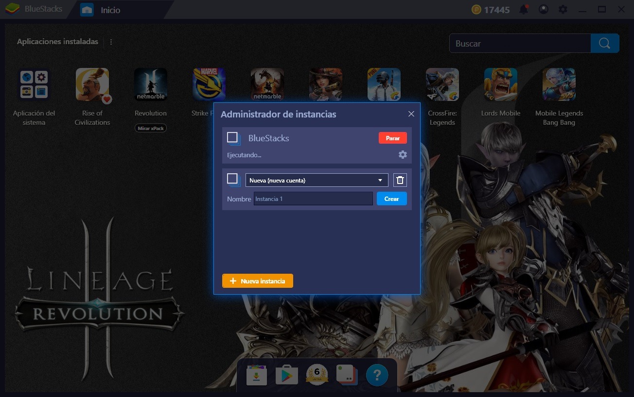Open the help question mark icon
The height and width of the screenshot is (397, 634).
377,375
